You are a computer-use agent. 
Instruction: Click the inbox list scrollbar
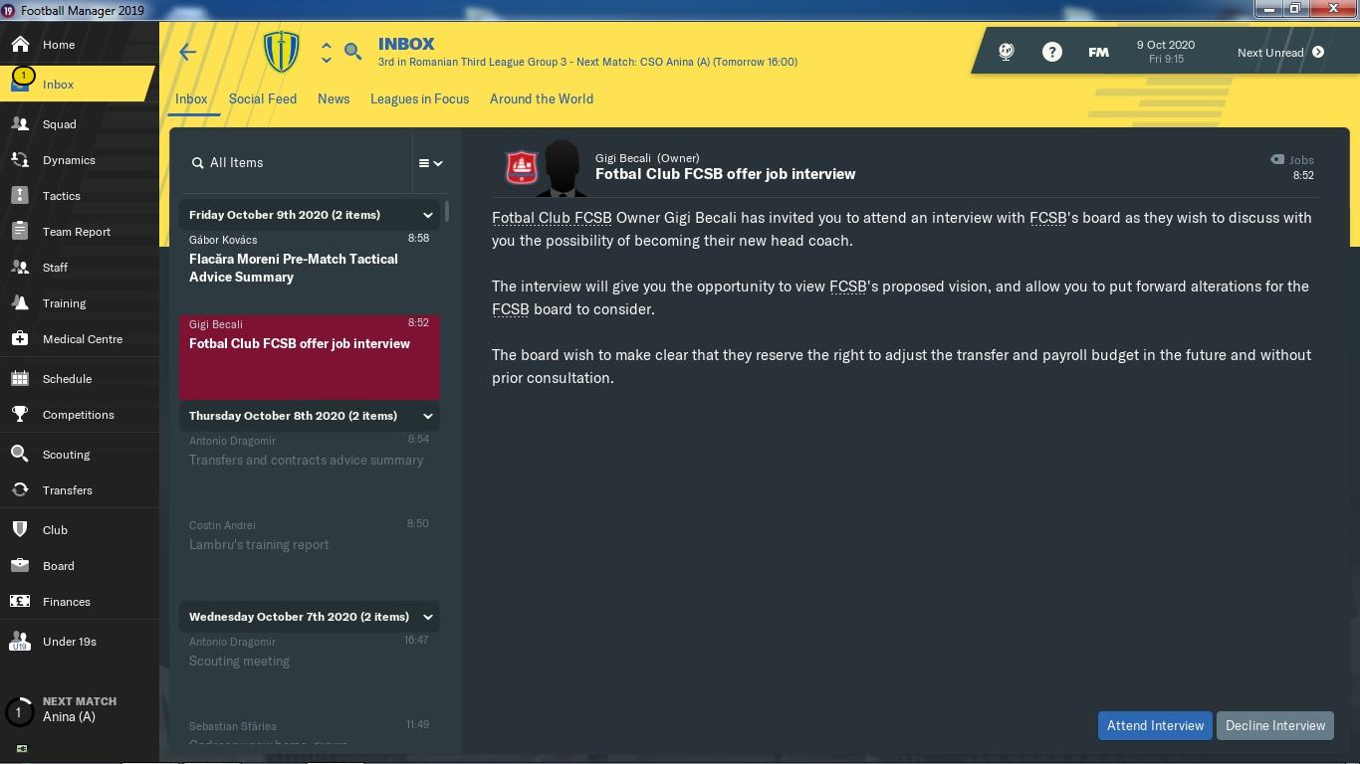447,211
